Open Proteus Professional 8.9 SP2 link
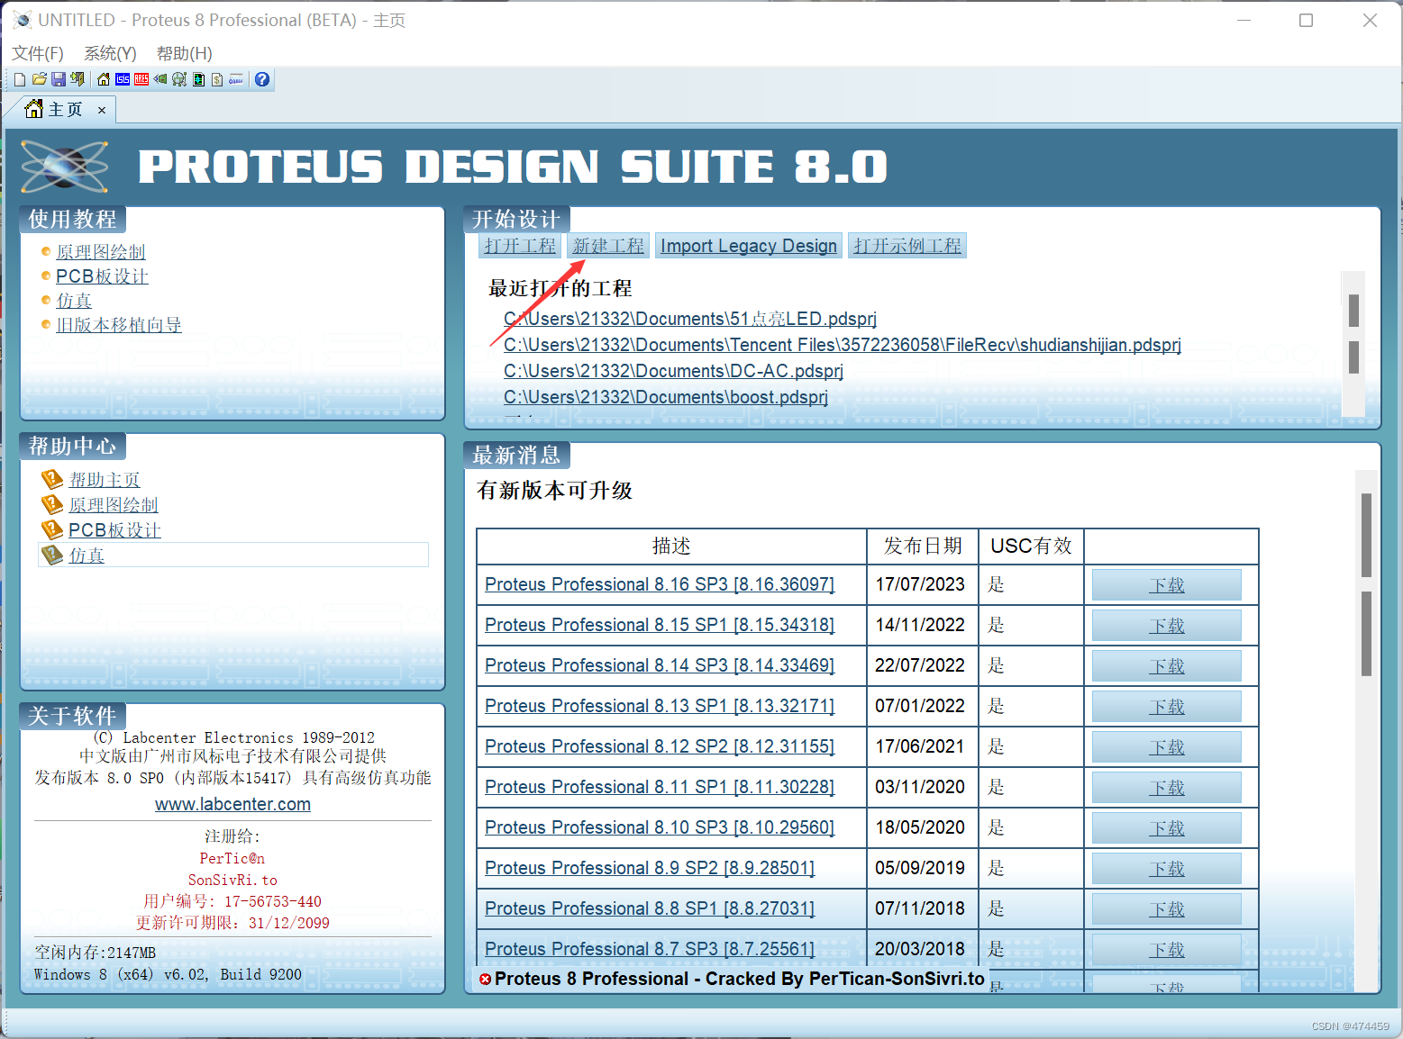1403x1039 pixels. 650,868
